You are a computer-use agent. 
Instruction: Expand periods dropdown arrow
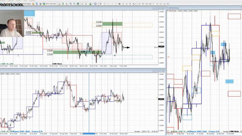97,4
